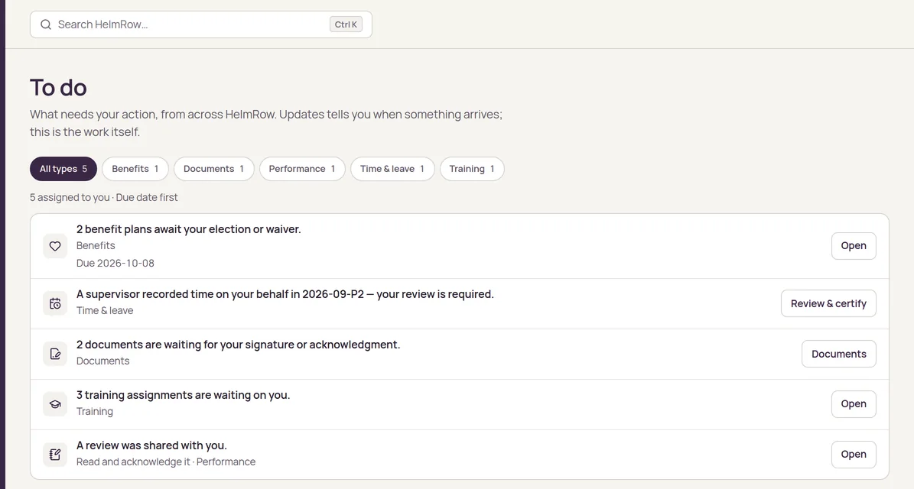Click the calendar-clock icon for Time & leave task

[x=55, y=303]
